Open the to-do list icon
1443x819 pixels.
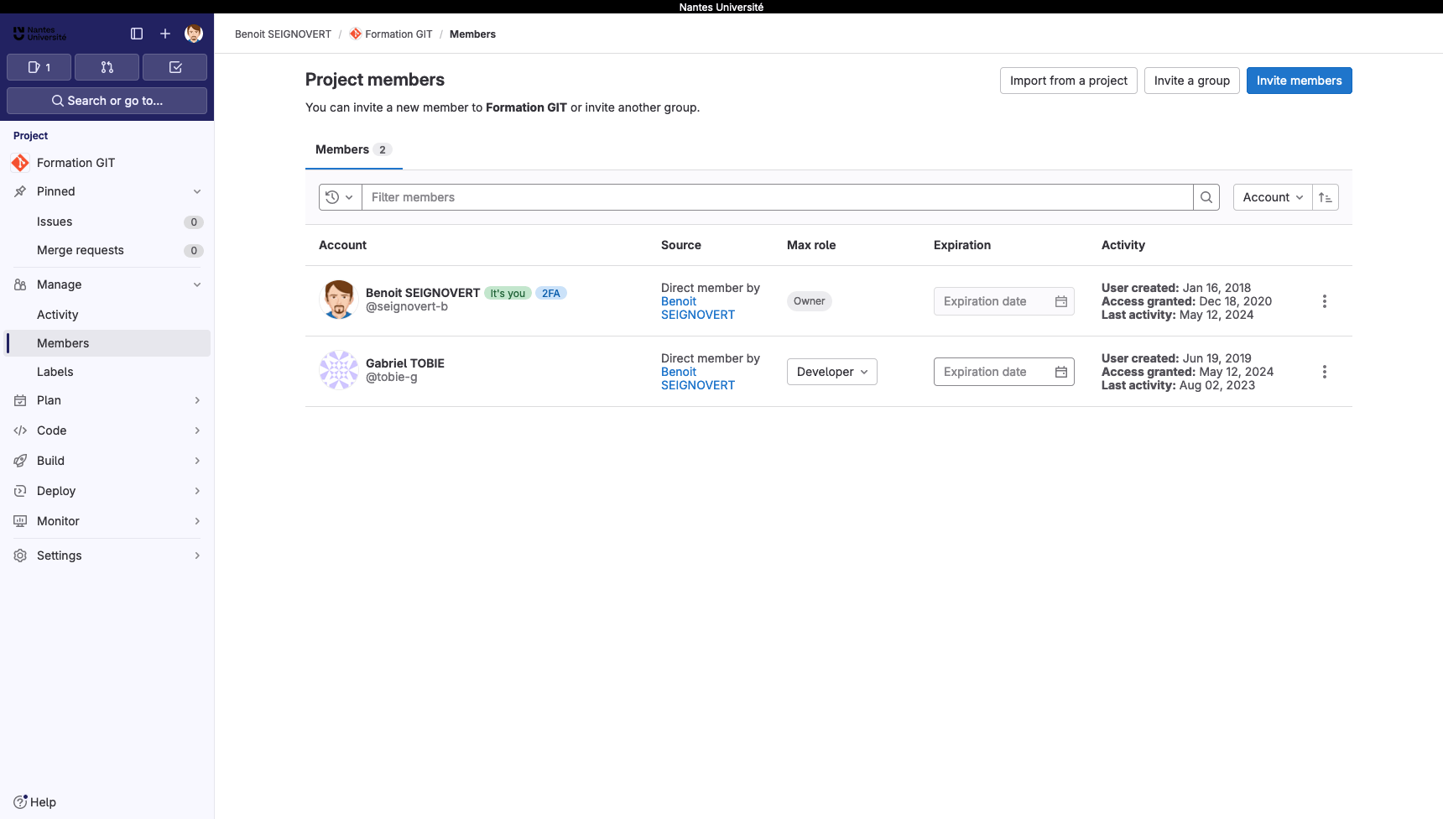click(x=175, y=67)
